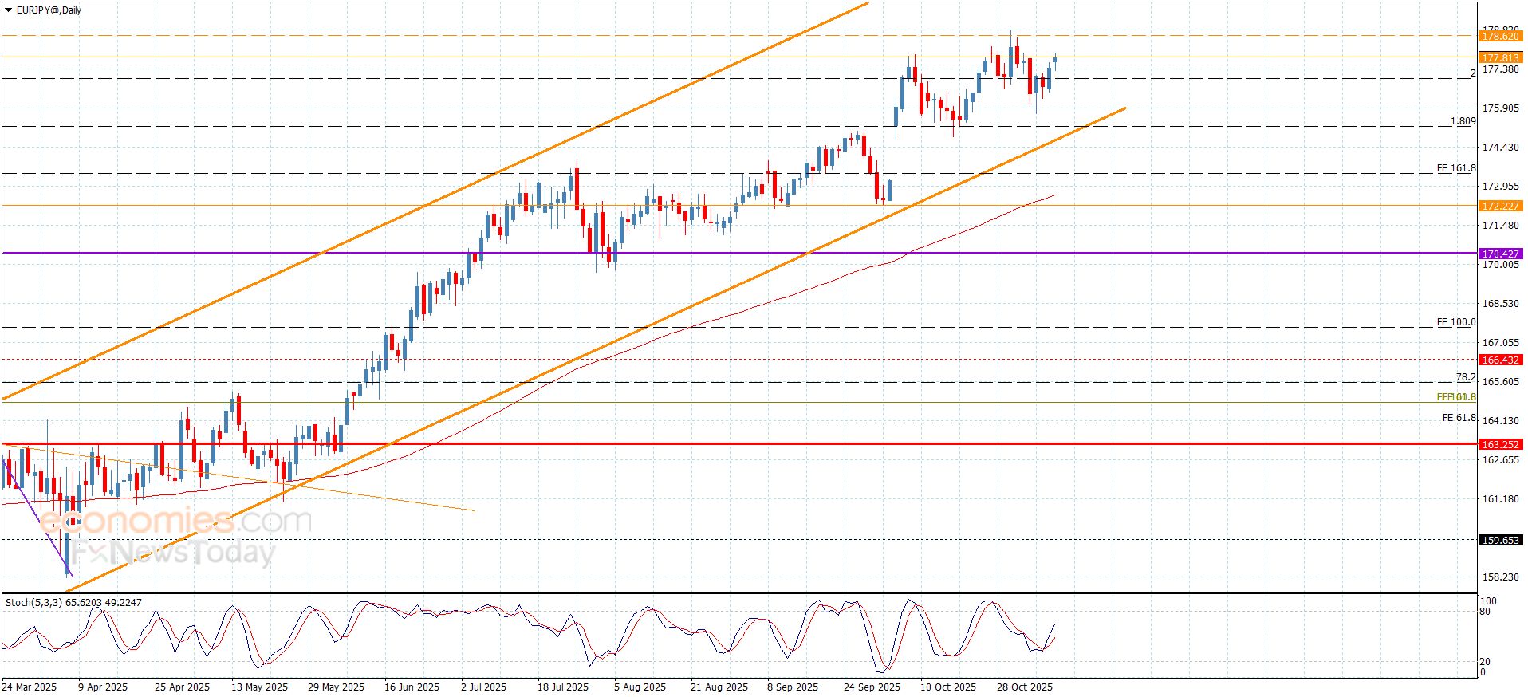Click the FE 61.8 Fibonacci label
Viewport: 1528px width, 697px height.
click(1459, 418)
